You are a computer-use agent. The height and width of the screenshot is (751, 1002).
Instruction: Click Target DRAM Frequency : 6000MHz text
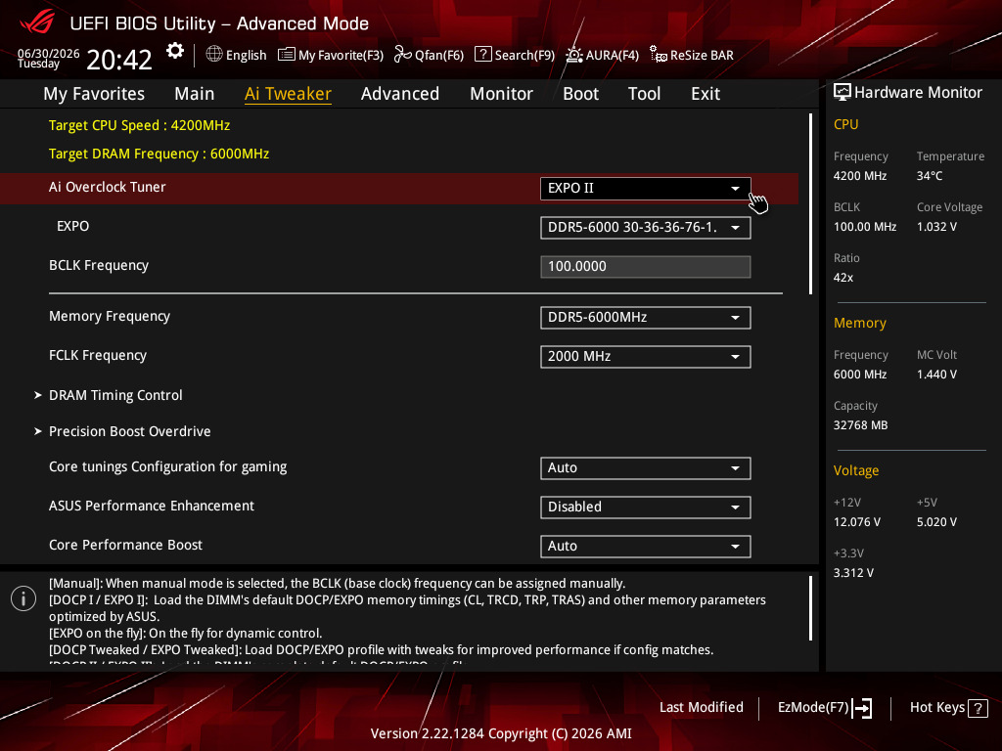[x=159, y=154]
